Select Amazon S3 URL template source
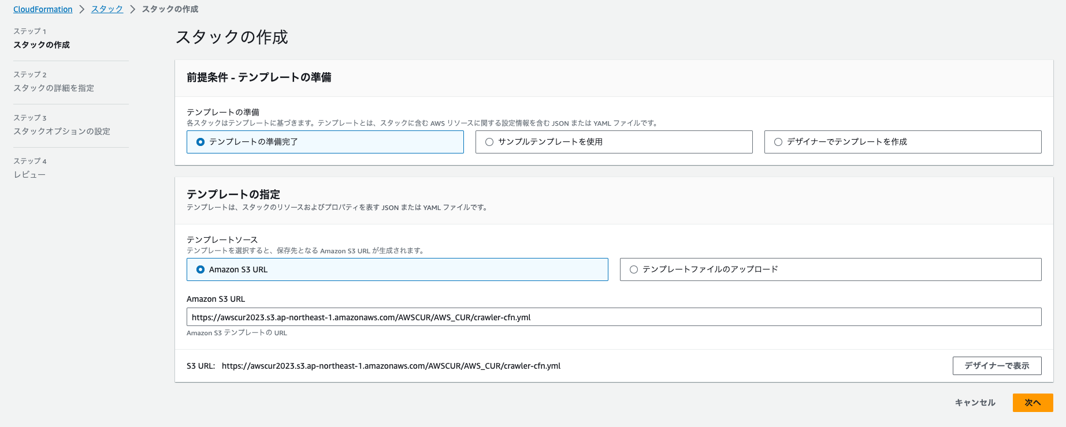Viewport: 1066px width, 427px height. (x=200, y=269)
